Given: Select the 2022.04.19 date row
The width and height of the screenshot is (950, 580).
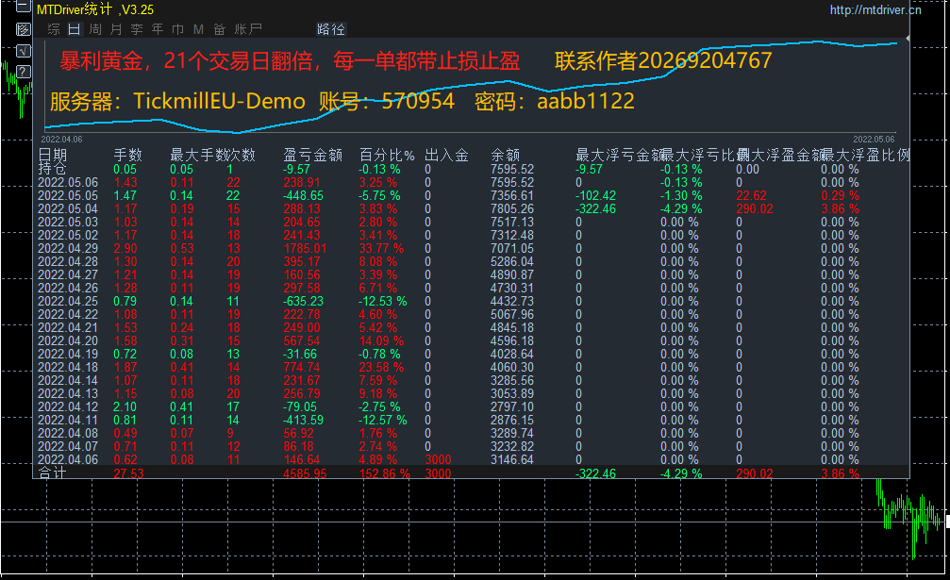Looking at the screenshot, I should tap(68, 354).
